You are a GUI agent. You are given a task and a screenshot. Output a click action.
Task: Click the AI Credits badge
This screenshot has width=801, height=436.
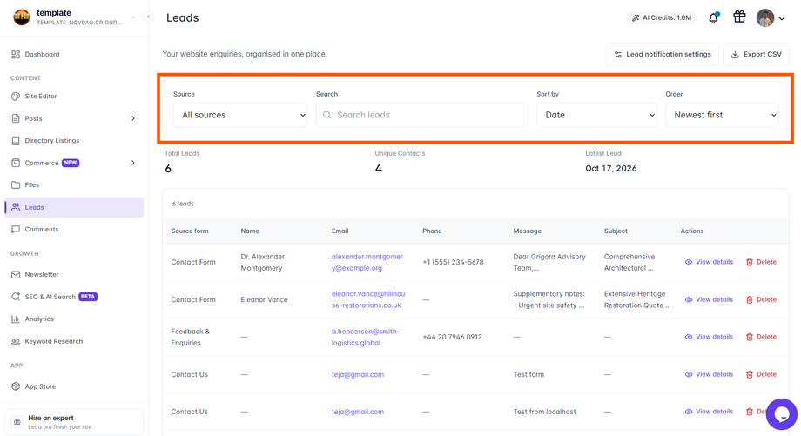coord(662,18)
